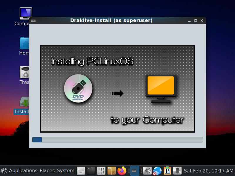Click the volume speaker tray icon

[x=147, y=171]
